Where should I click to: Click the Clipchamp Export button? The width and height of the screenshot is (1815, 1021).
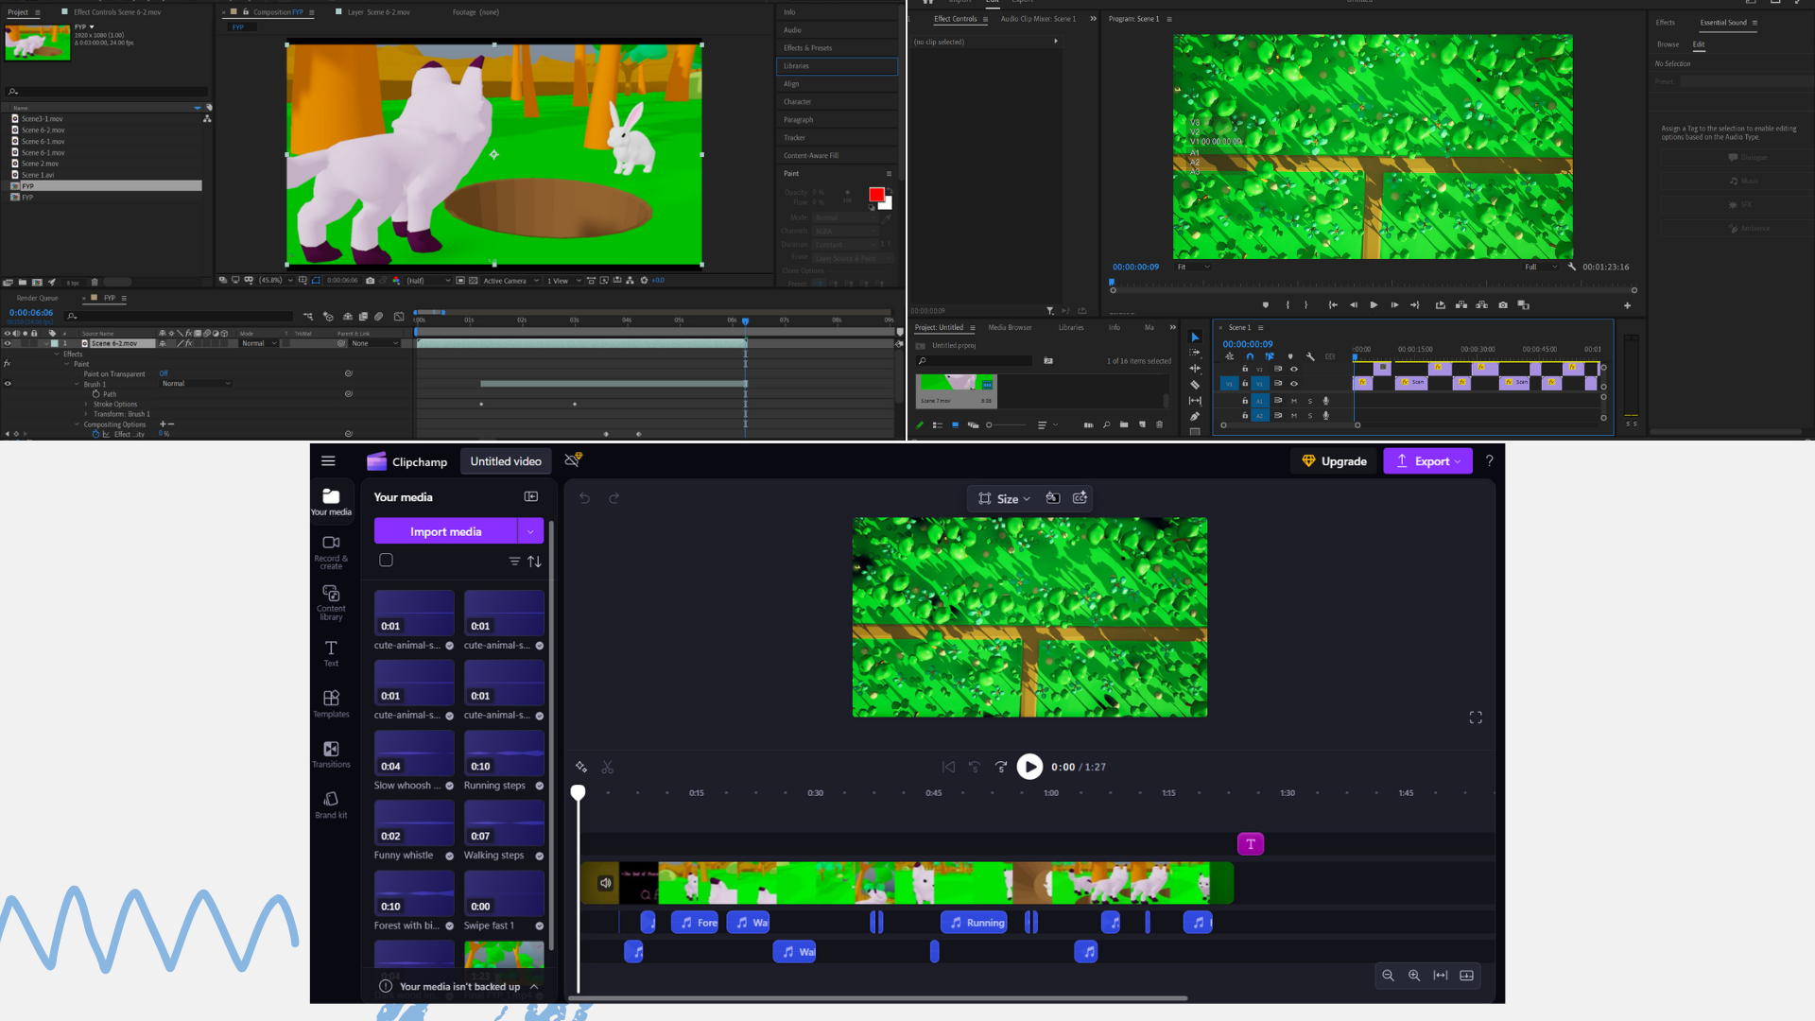(x=1427, y=461)
